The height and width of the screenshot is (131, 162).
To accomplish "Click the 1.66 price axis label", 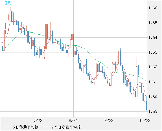I will 153,8.
